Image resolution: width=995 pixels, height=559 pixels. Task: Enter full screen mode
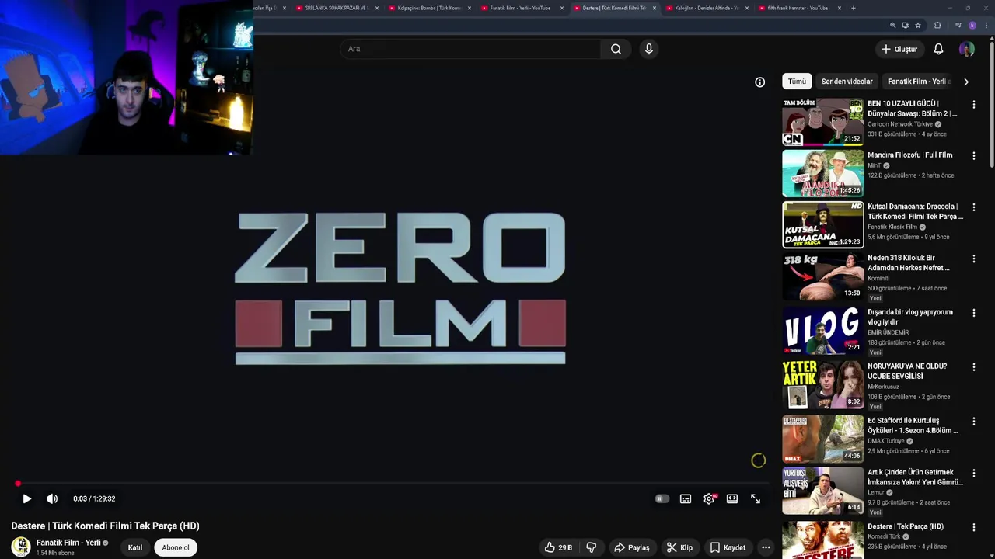756,499
